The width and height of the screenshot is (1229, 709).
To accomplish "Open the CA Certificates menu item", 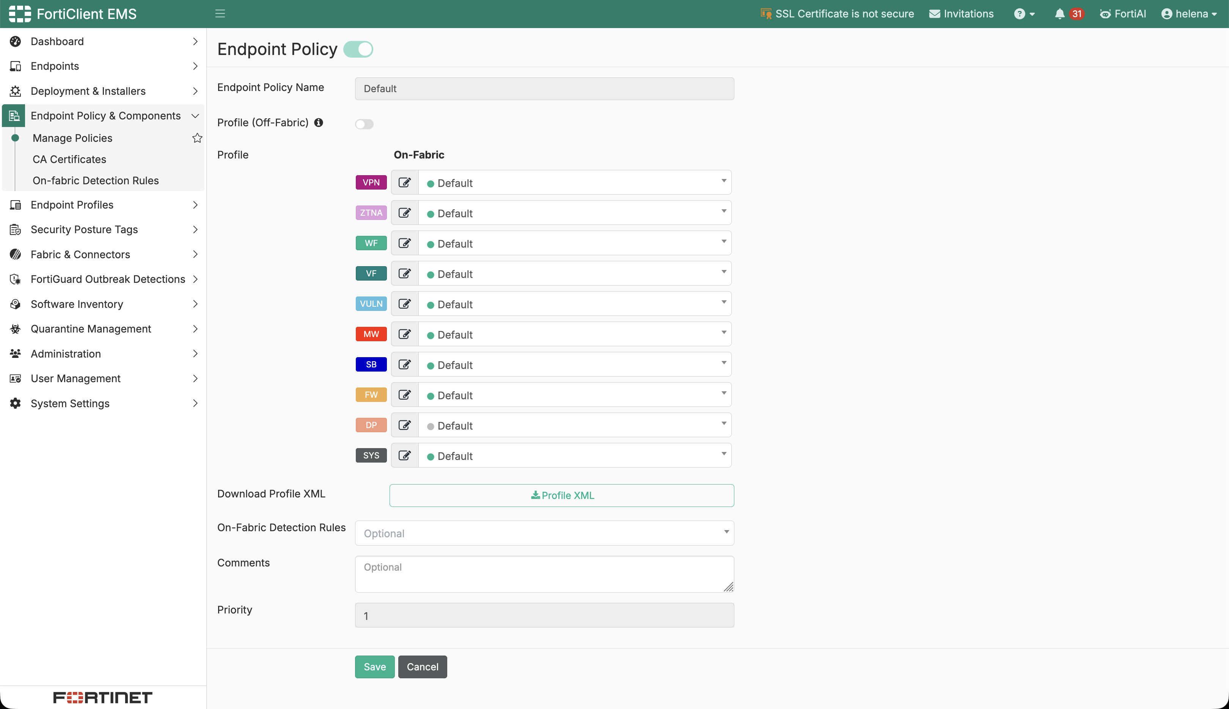I will click(69, 159).
